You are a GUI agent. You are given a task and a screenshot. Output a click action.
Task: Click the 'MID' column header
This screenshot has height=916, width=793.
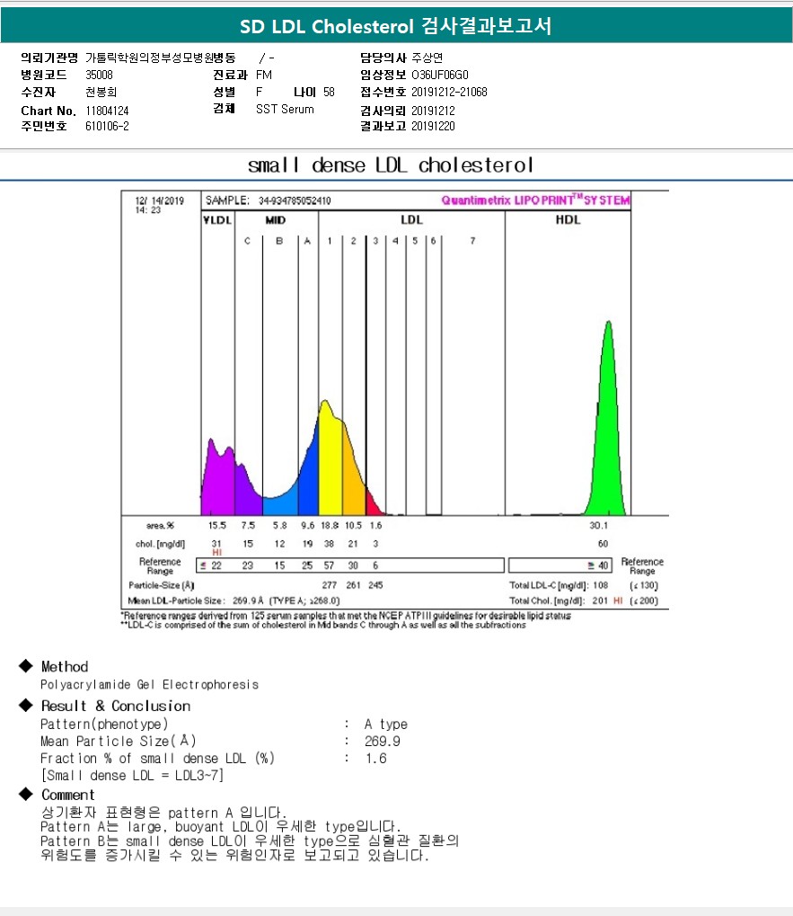[x=276, y=219]
